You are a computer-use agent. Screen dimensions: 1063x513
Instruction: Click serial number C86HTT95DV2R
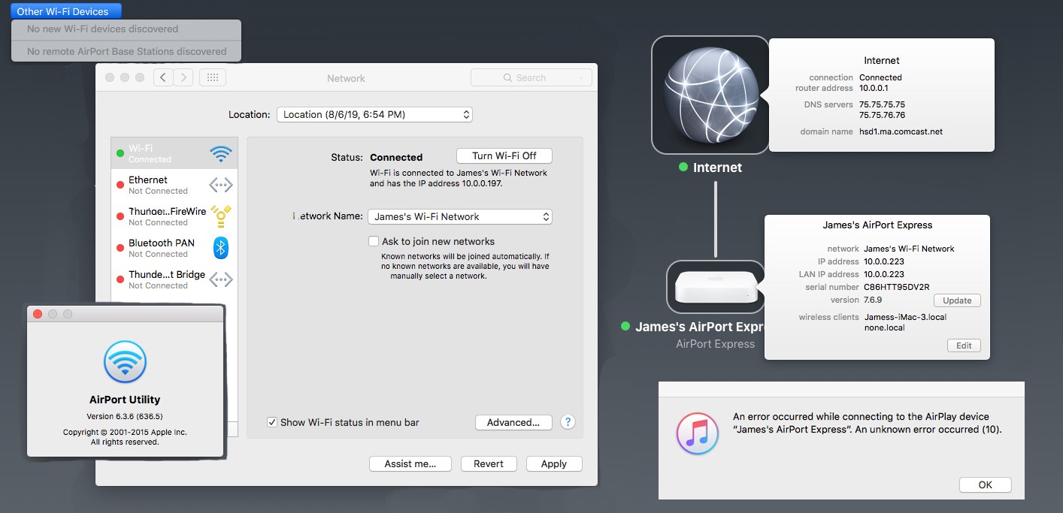point(897,287)
